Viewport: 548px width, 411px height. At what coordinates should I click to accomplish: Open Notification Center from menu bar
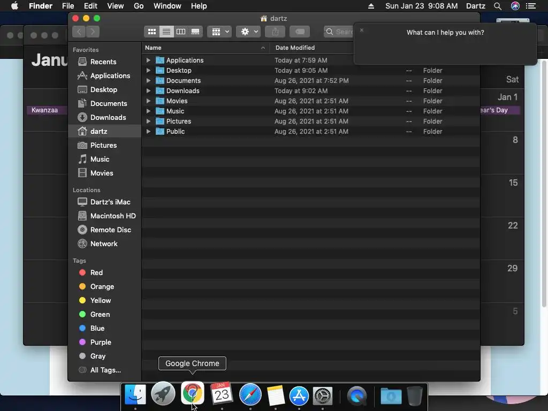531,6
